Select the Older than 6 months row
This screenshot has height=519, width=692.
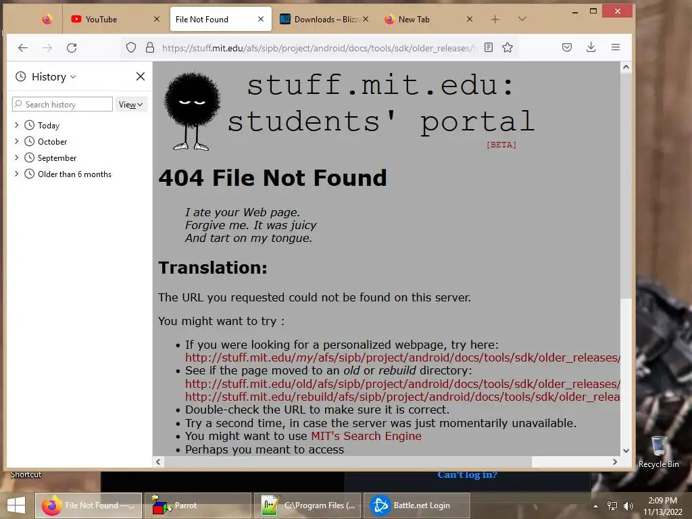pos(80,174)
